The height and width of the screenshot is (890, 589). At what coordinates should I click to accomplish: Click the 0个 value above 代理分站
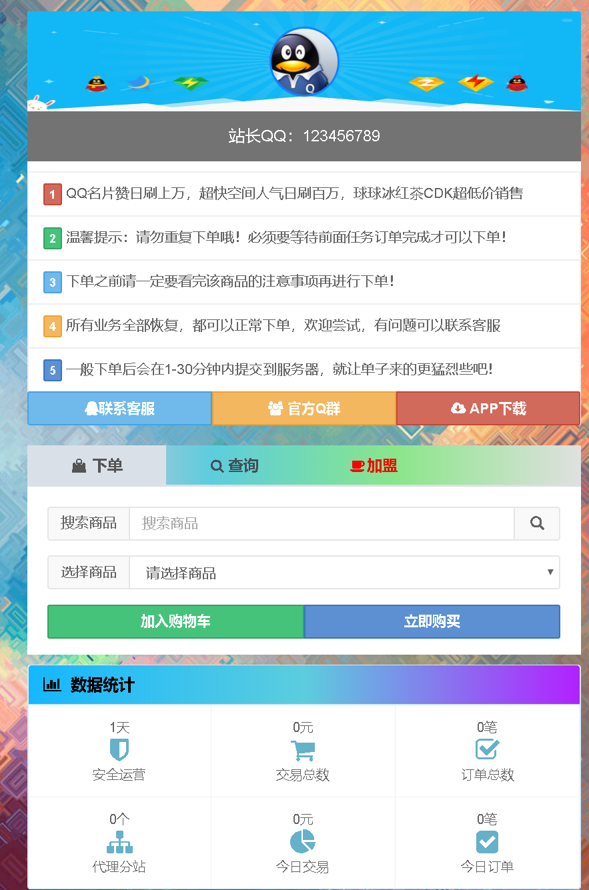[x=119, y=819]
